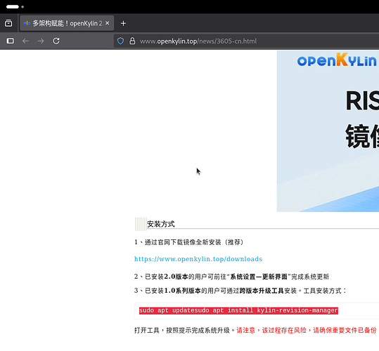Open the tracking protection shield icon
Viewport: 379px width, 351px height.
click(x=120, y=41)
